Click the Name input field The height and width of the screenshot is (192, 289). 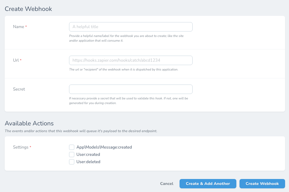tap(131, 27)
